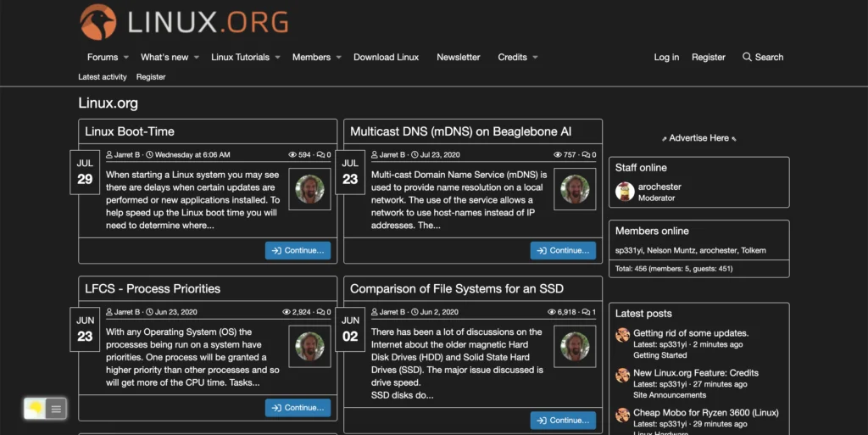The width and height of the screenshot is (868, 435).
Task: Continue reading Multicast DNS article
Action: (x=563, y=251)
